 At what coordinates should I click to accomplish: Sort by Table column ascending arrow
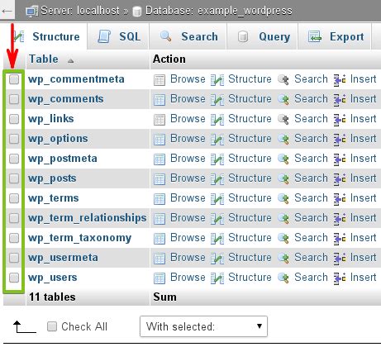(x=70, y=60)
